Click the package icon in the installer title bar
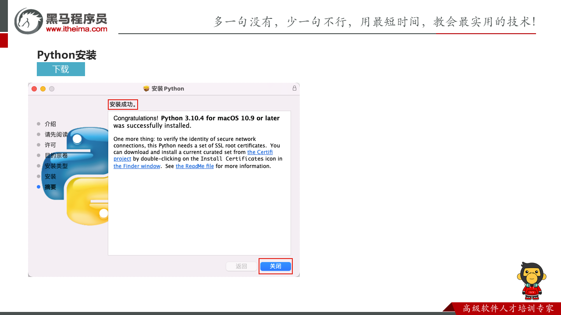The height and width of the screenshot is (315, 561). [x=146, y=88]
